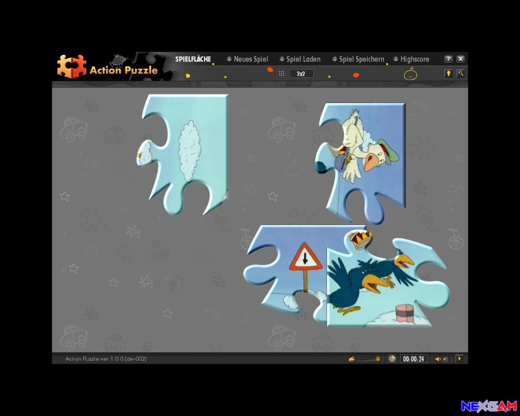The height and width of the screenshot is (416, 520).
Task: Click the version text Action Puzzle ver 1.0.0
Action: [106, 359]
